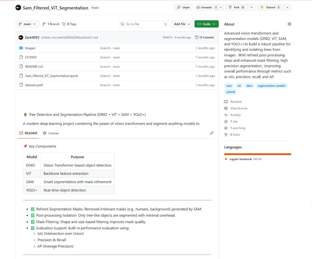View the 1 watching link
312x259 pixels.
[235, 128]
